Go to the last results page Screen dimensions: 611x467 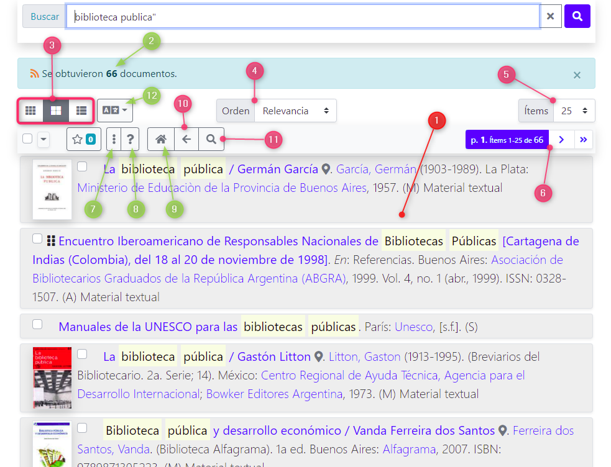point(584,139)
